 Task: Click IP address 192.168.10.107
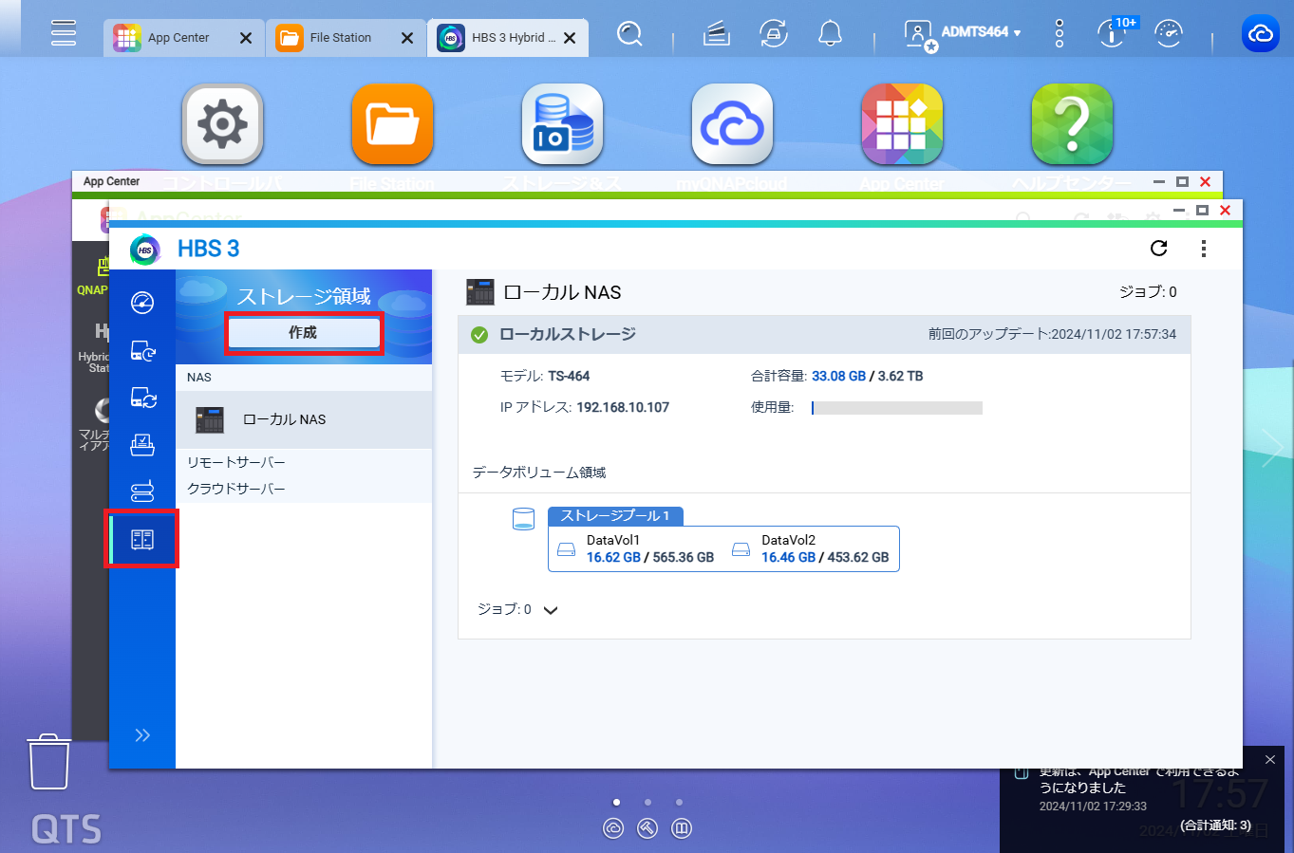[x=623, y=407]
